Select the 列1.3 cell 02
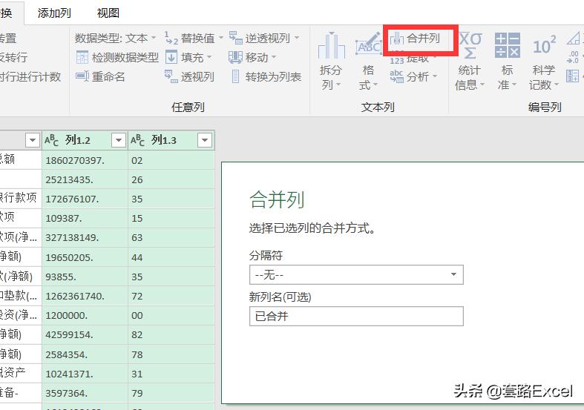This screenshot has height=410, width=584. coord(171,160)
